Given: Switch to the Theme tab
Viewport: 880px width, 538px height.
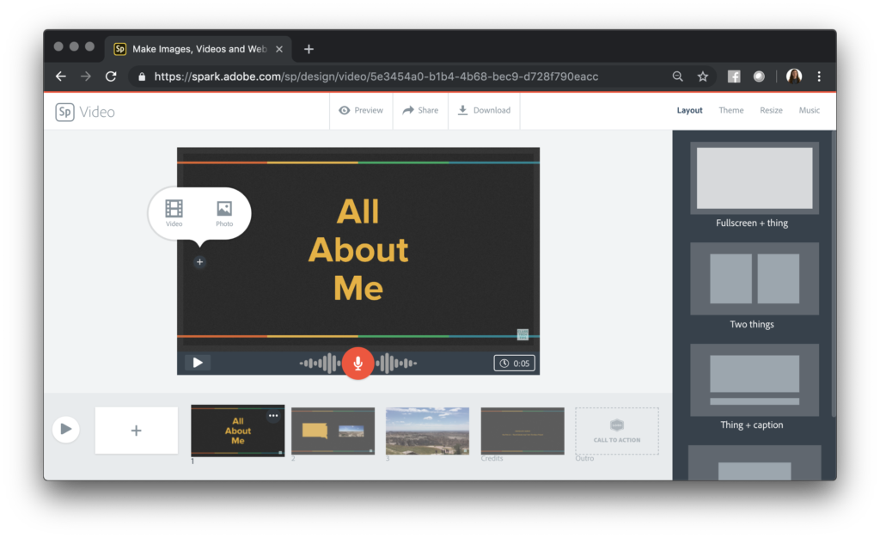Looking at the screenshot, I should [730, 110].
